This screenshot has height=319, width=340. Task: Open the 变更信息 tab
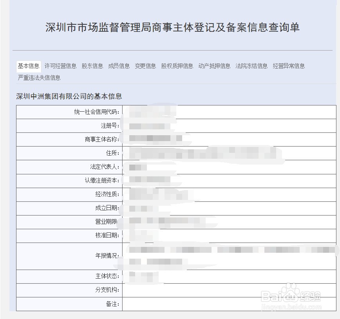145,66
